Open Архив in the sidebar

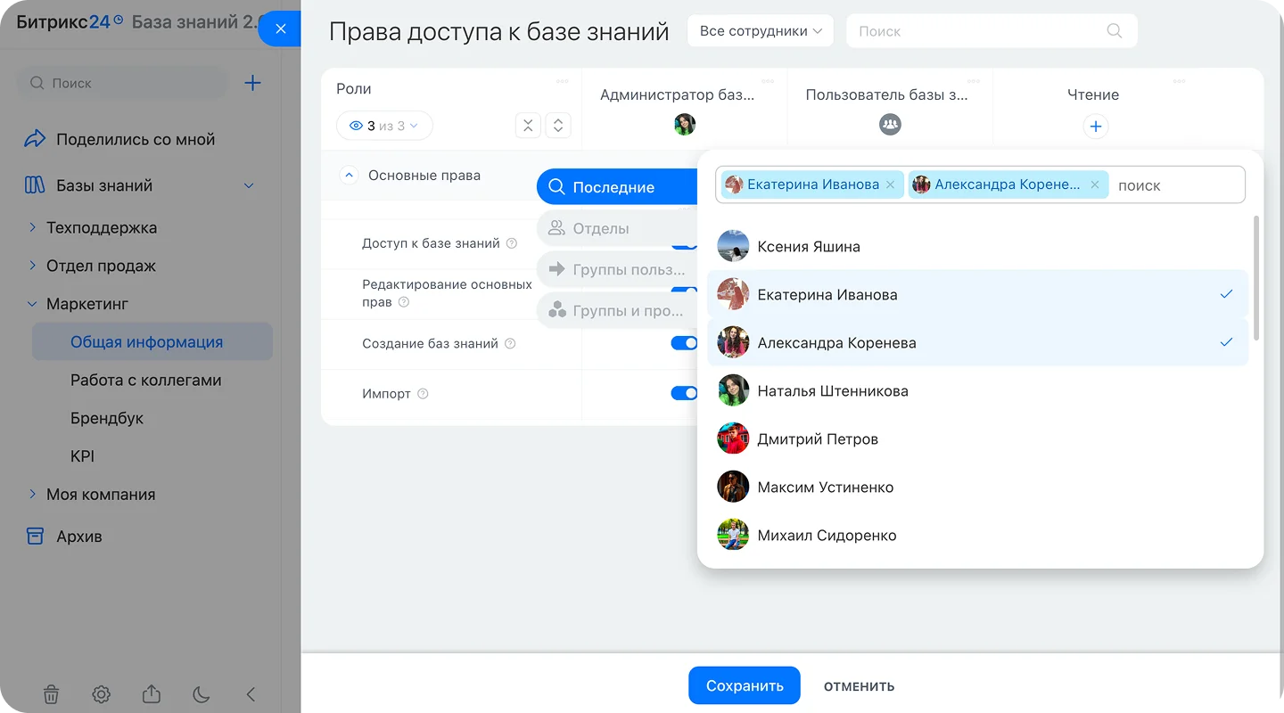pos(63,537)
